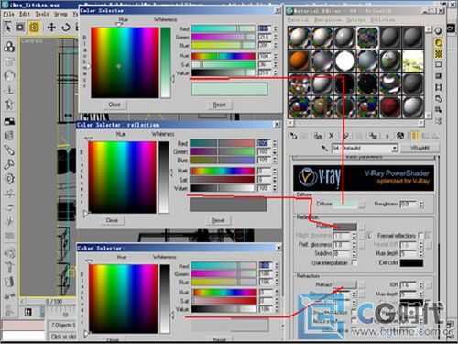
Task: Click the topmost stacked-spheres icon in left toolbar
Action: pyautogui.click(x=9, y=47)
